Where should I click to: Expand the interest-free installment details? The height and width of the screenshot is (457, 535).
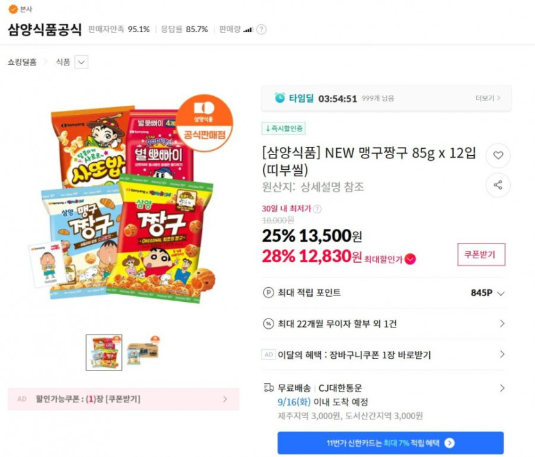[502, 324]
